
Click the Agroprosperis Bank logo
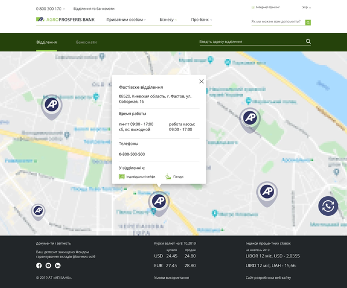[65, 20]
